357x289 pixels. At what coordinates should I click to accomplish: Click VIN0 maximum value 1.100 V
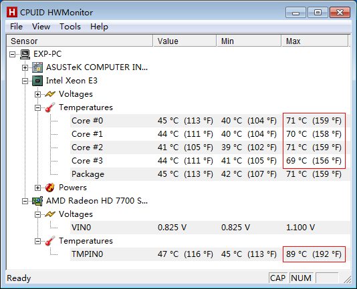coord(301,228)
